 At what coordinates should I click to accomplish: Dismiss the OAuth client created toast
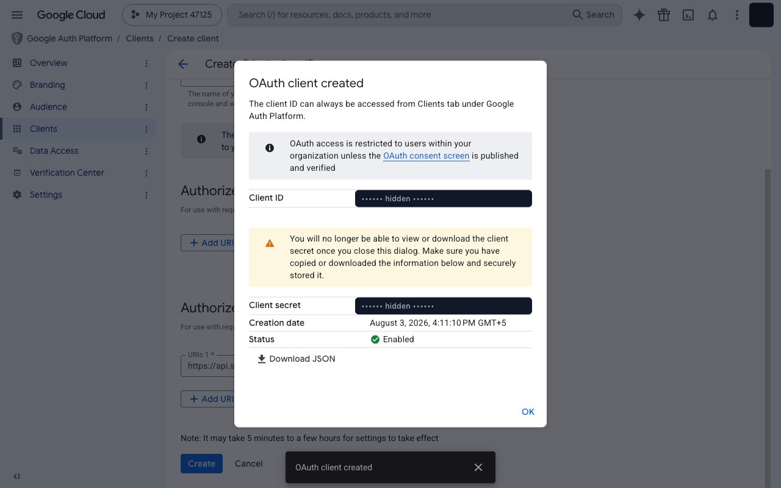(x=478, y=467)
